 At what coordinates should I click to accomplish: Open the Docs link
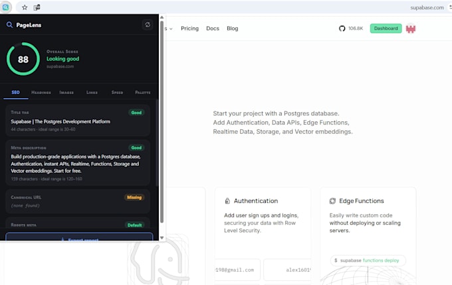click(x=213, y=28)
